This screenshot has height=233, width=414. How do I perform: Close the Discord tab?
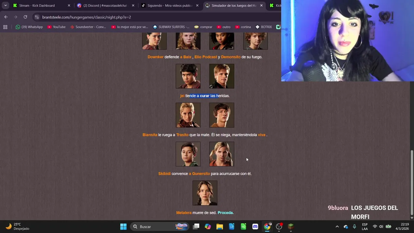(x=133, y=6)
